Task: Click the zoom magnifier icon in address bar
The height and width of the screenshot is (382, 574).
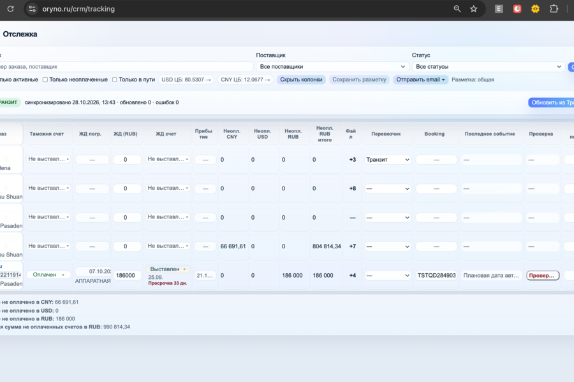Action: 457,9
